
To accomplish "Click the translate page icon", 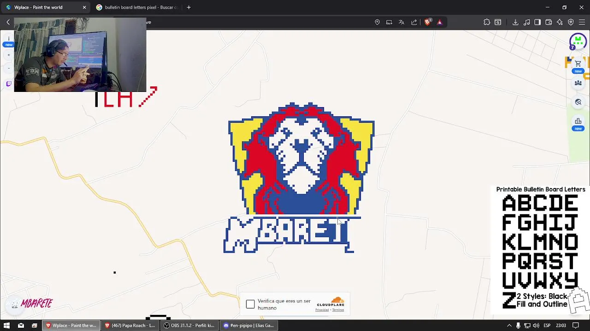I will pyautogui.click(x=401, y=22).
